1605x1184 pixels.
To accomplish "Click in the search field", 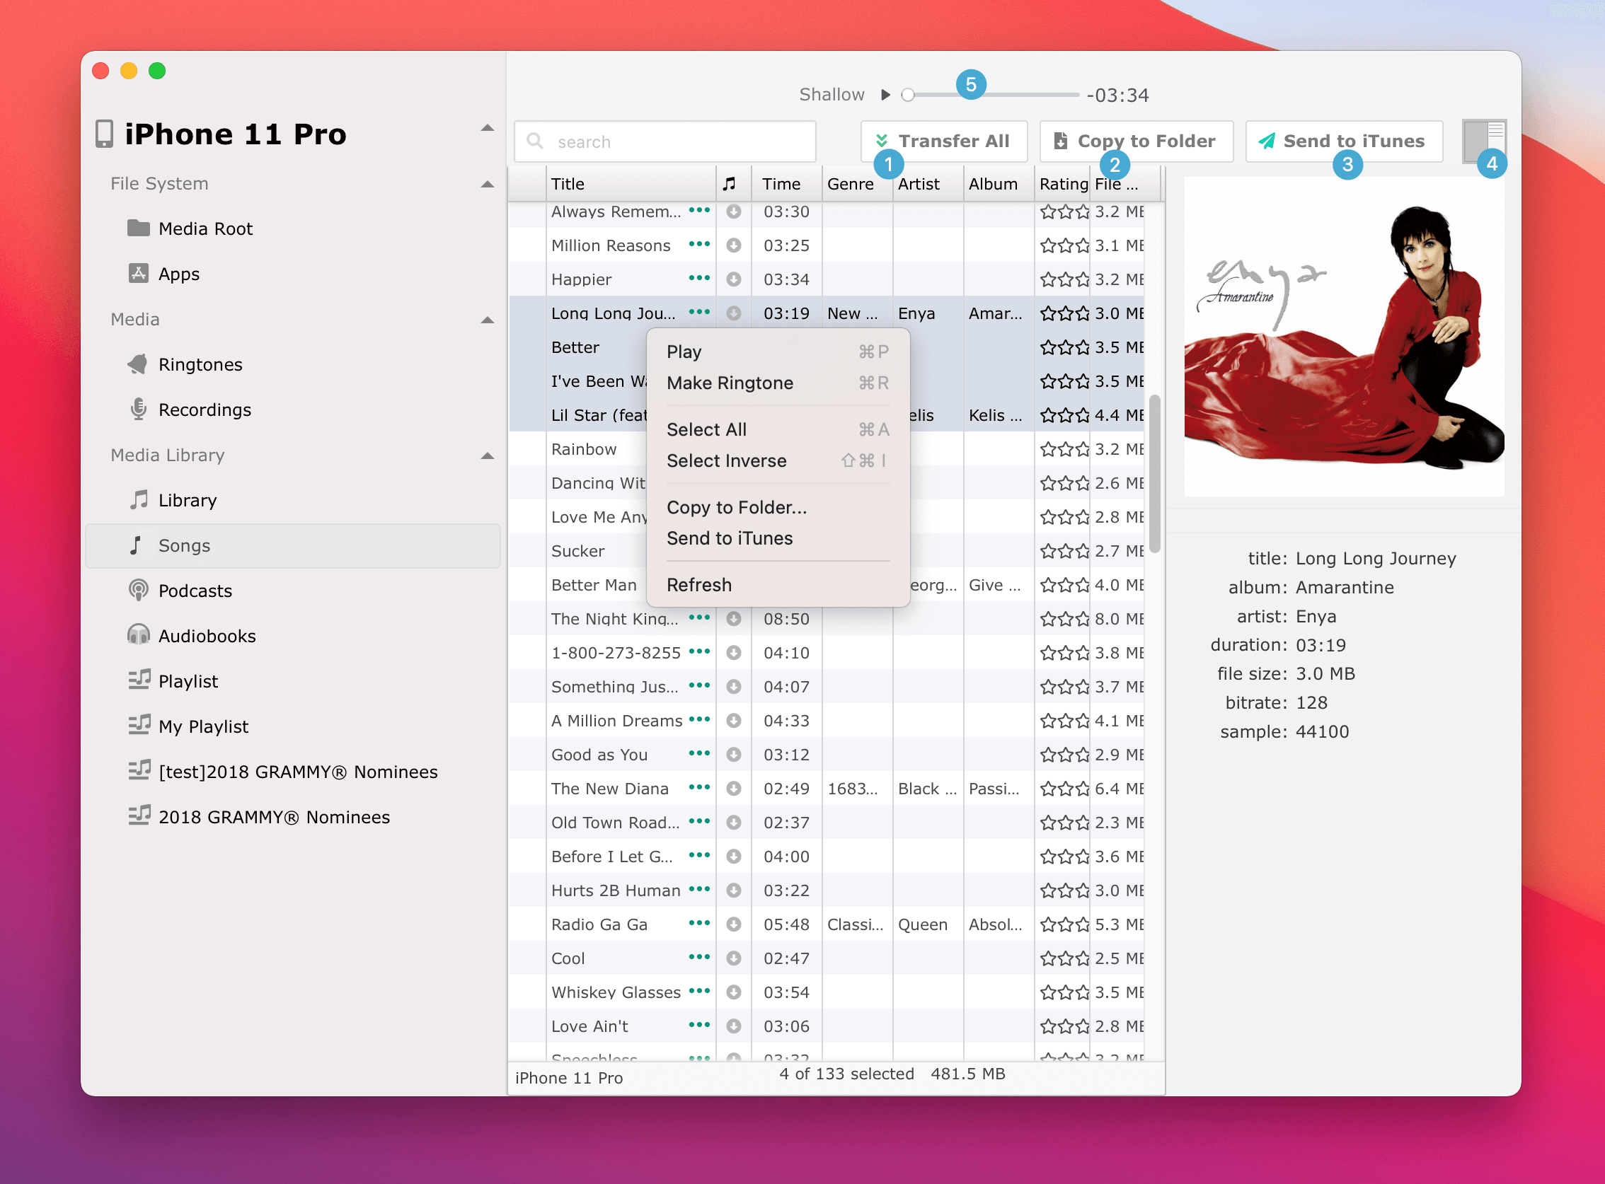I will click(665, 141).
